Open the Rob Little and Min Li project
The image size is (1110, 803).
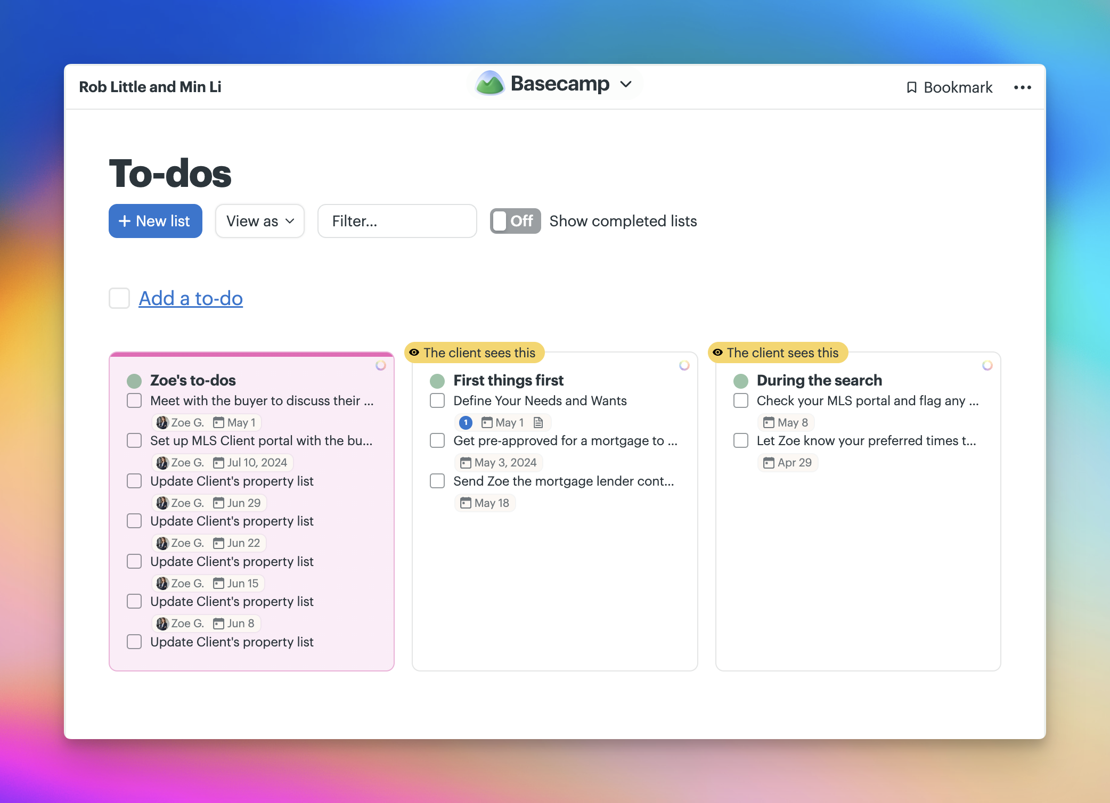coord(150,87)
